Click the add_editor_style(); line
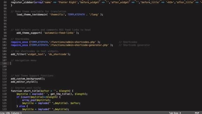 pos(24,82)
